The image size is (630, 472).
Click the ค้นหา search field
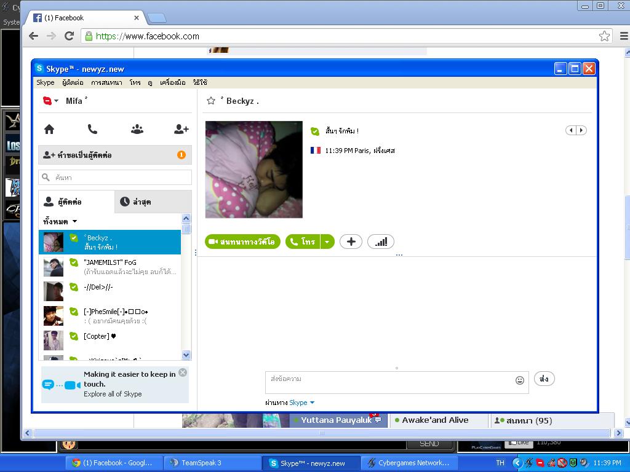115,178
